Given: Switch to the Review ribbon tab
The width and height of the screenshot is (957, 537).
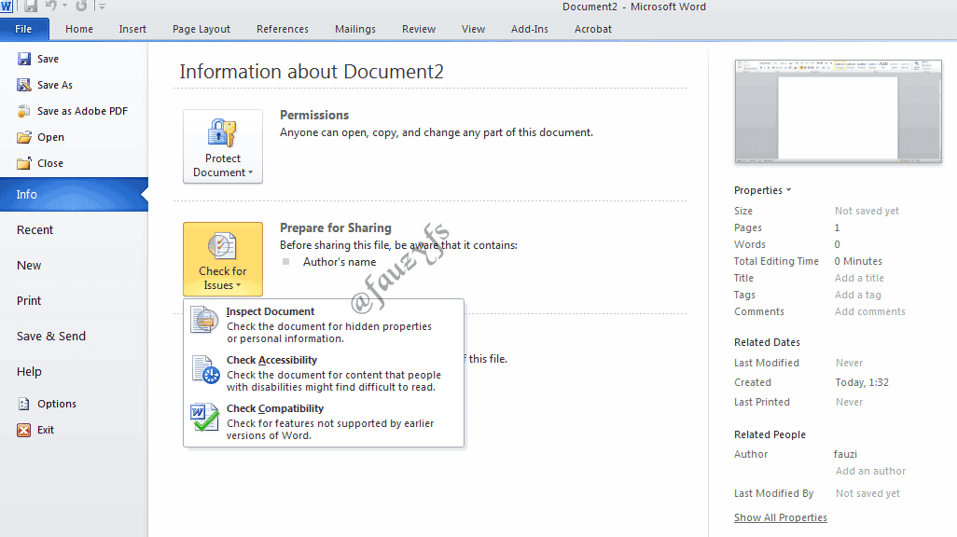Looking at the screenshot, I should pos(418,29).
